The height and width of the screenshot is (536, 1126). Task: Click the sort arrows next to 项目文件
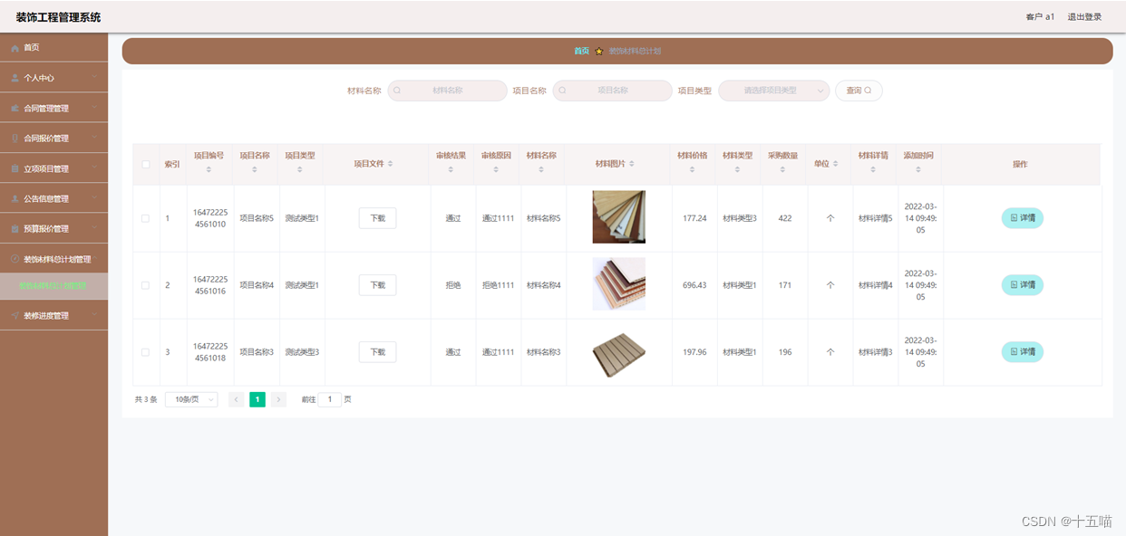coord(392,164)
